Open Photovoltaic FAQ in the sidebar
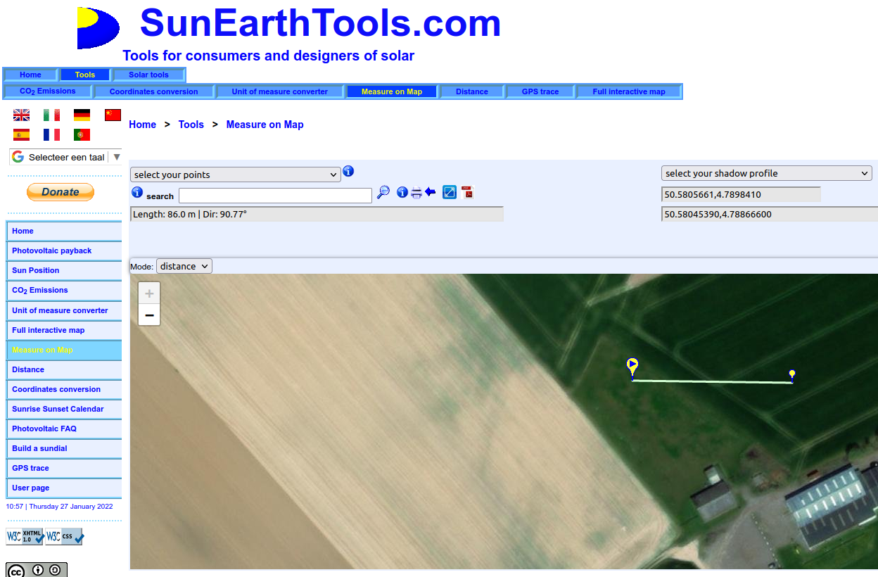This screenshot has height=577, width=878. tap(64, 429)
